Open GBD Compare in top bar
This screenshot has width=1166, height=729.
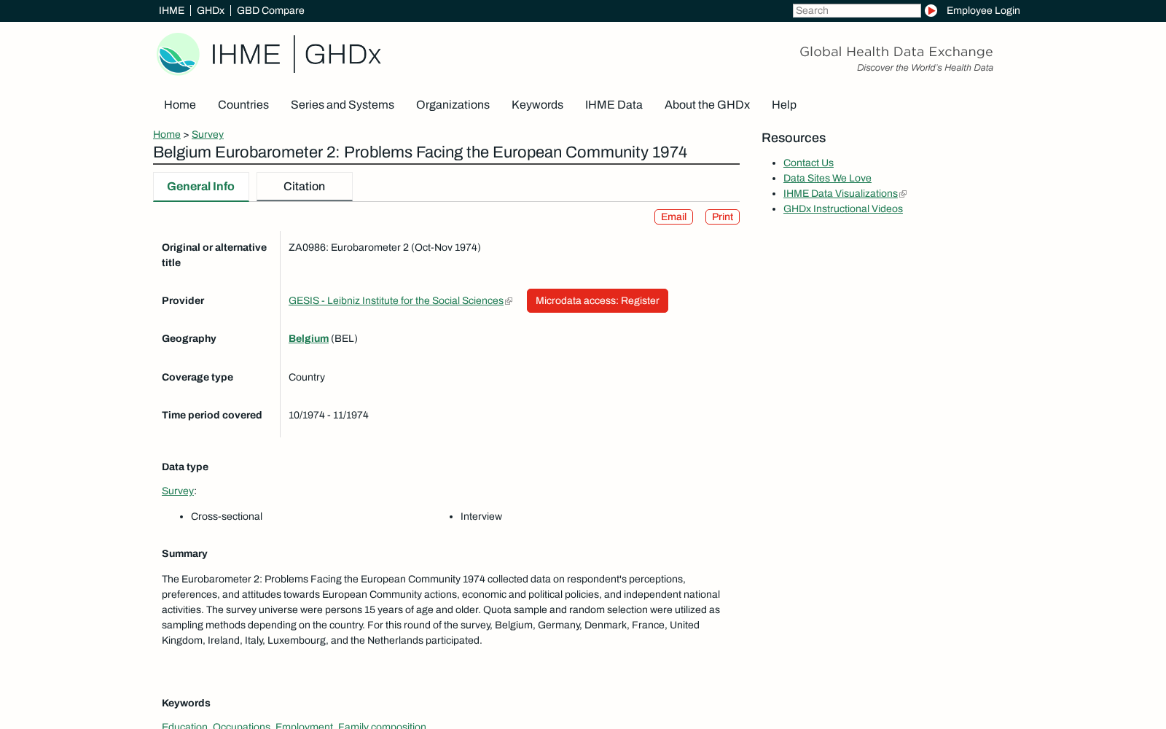pyautogui.click(x=270, y=10)
